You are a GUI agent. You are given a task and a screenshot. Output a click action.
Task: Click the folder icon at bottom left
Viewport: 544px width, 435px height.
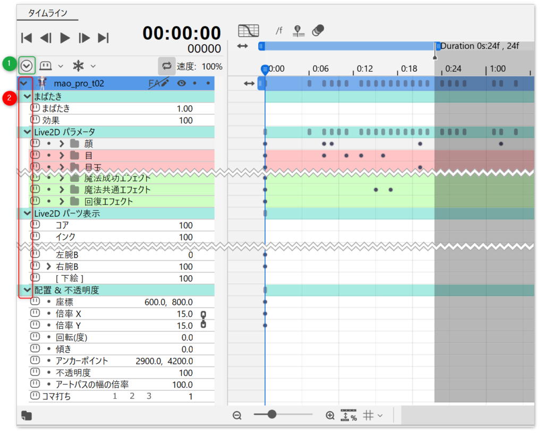[27, 416]
